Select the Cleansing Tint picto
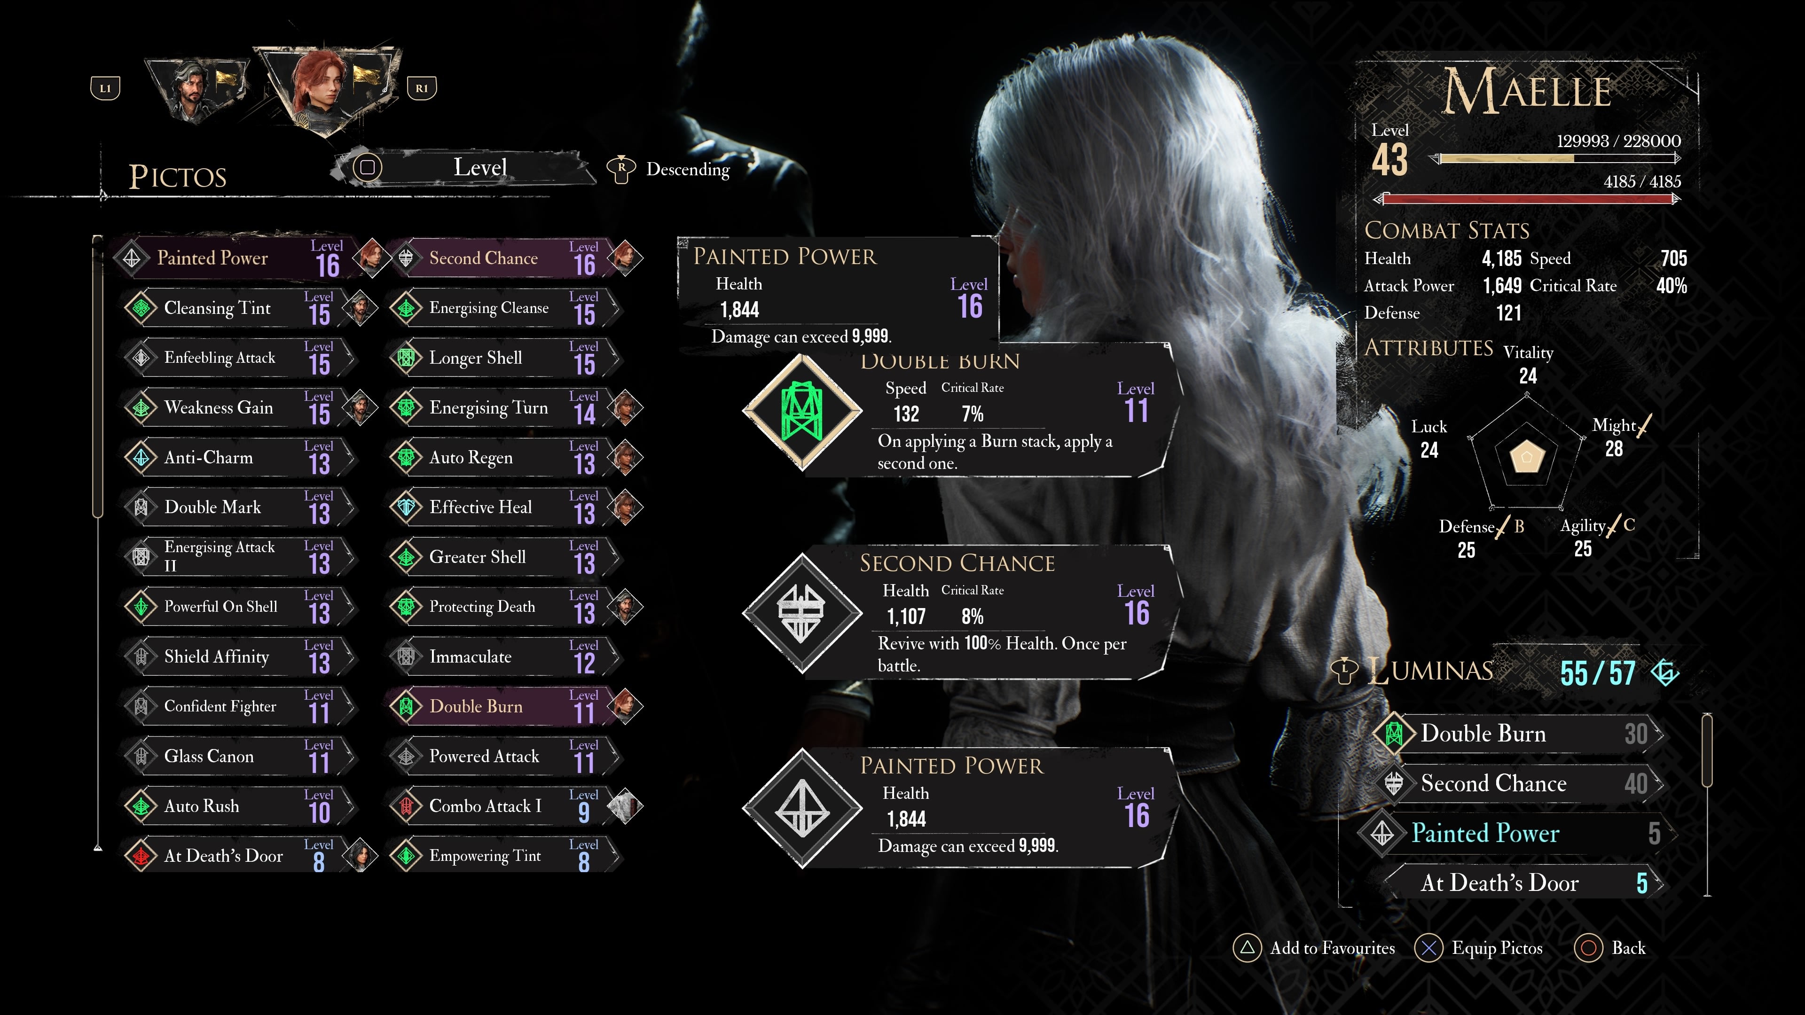This screenshot has width=1805, height=1015. (x=239, y=308)
